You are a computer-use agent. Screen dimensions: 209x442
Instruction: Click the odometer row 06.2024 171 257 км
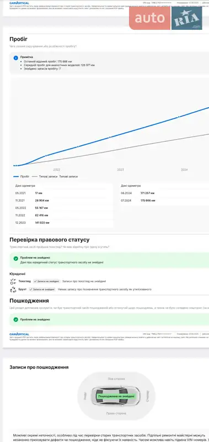[164, 193]
